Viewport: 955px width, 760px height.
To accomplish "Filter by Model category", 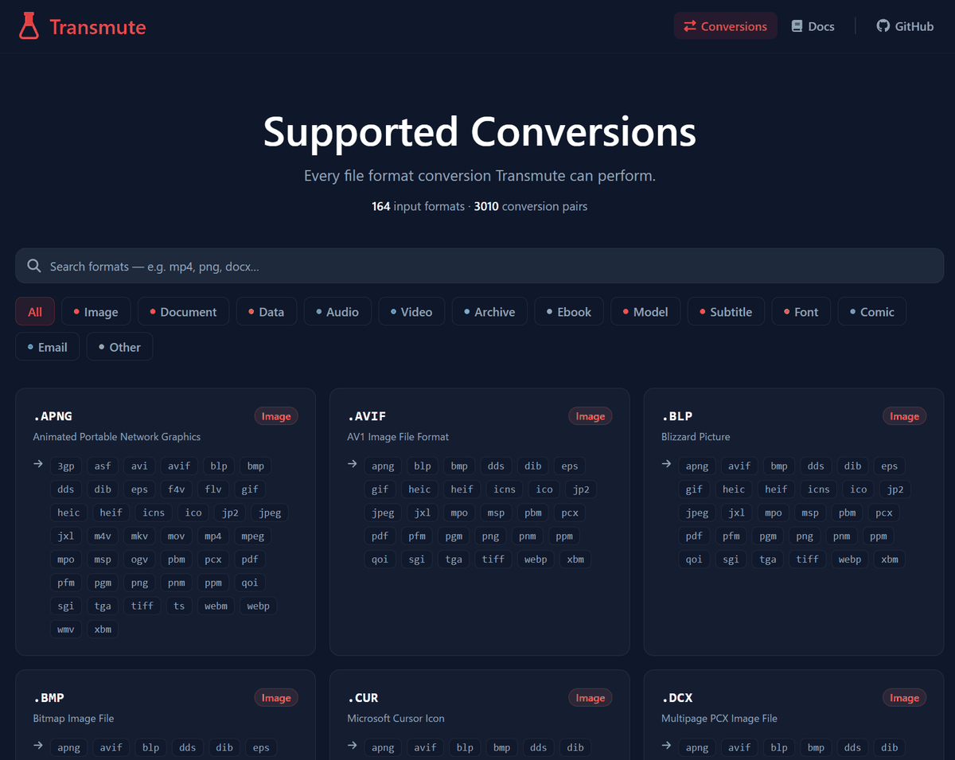I will (645, 312).
